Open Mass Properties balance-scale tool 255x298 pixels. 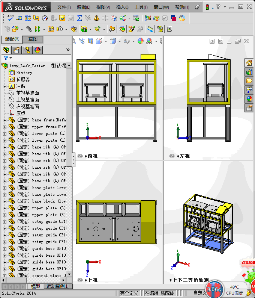[x=28, y=18]
